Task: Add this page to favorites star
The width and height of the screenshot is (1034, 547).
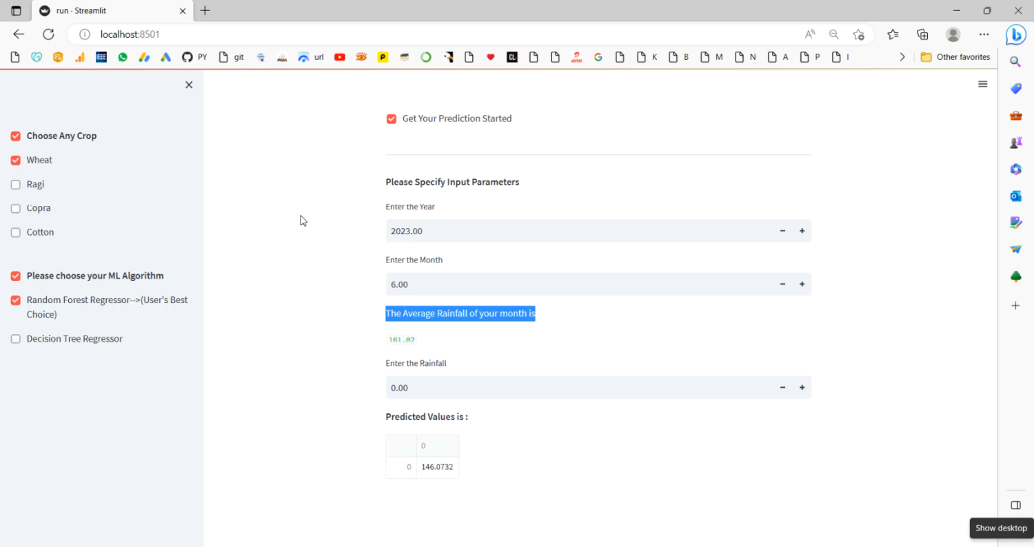Action: coord(858,34)
